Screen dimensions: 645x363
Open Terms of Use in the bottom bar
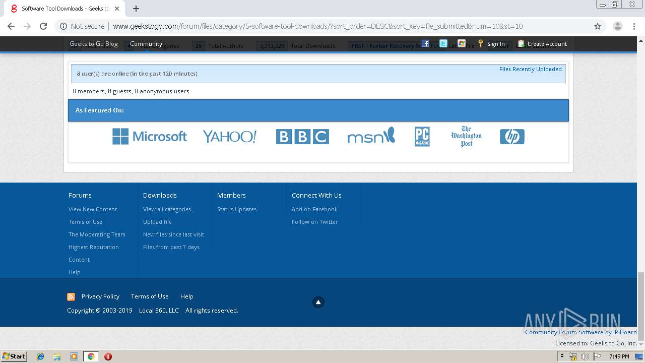pos(150,296)
